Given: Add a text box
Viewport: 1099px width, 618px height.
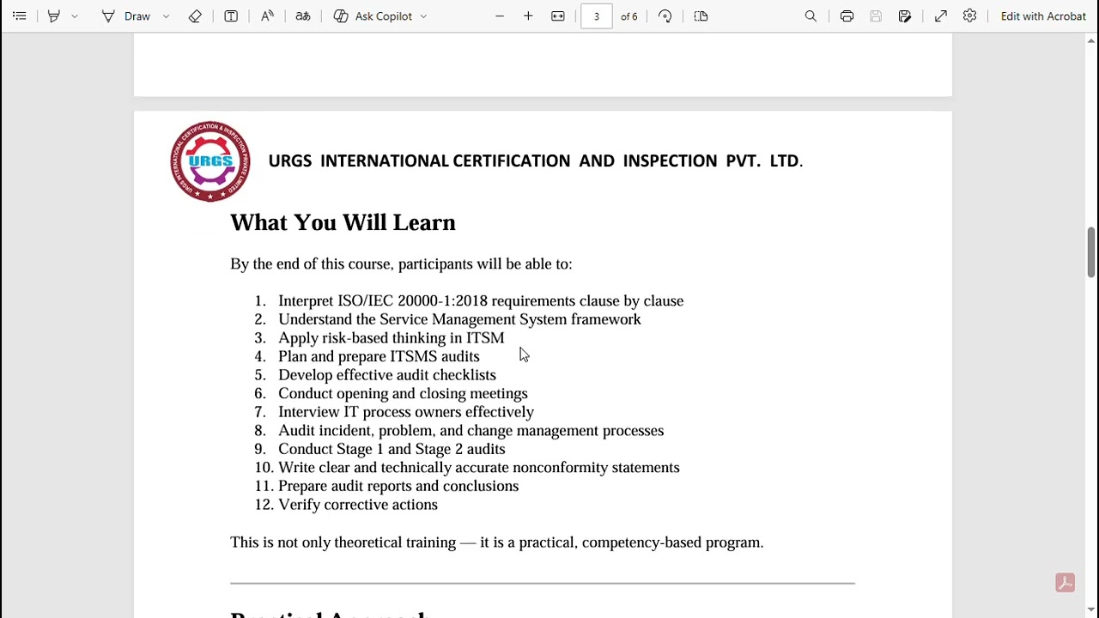Looking at the screenshot, I should 231,16.
